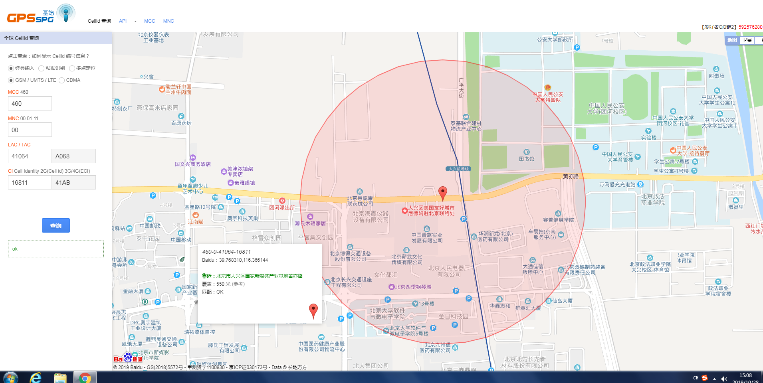Click the 团河派出所 police station map icon
The width and height of the screenshot is (763, 383).
282,201
